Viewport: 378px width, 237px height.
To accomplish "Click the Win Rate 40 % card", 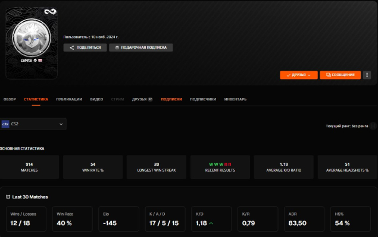I will point(73,219).
